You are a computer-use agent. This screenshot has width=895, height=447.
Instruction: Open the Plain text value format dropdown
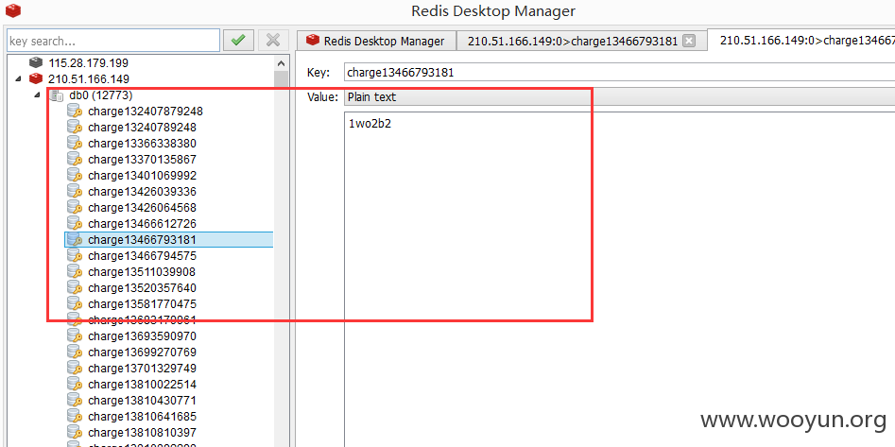[619, 97]
